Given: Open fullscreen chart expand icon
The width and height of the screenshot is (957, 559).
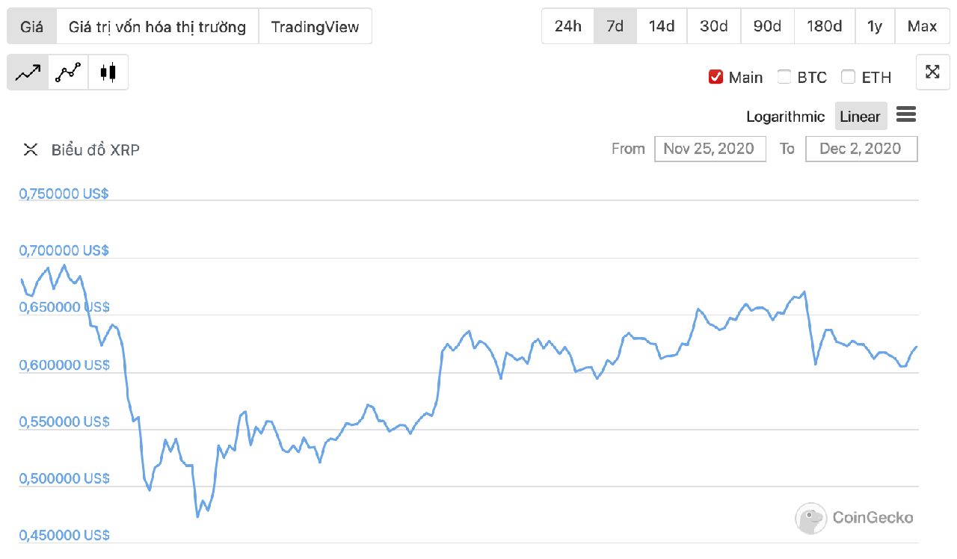Looking at the screenshot, I should [932, 72].
